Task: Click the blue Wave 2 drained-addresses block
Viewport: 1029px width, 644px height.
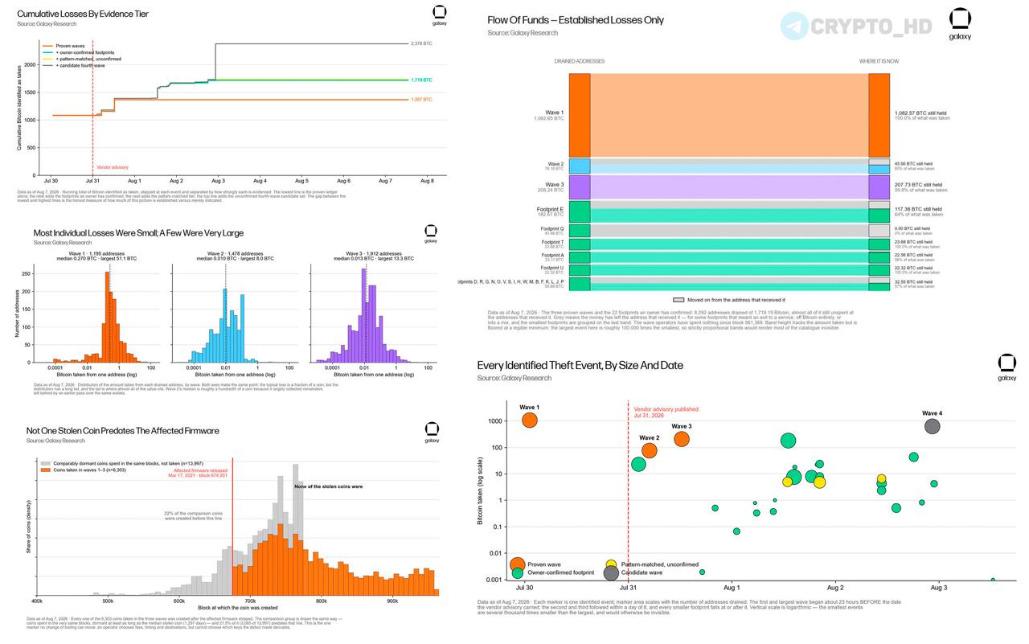Action: tap(580, 166)
